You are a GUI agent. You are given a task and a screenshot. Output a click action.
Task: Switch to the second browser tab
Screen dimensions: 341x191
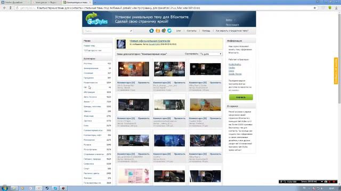(x=46, y=2)
